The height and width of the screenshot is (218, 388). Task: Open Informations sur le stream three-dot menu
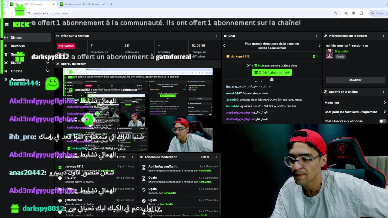tap(383, 36)
